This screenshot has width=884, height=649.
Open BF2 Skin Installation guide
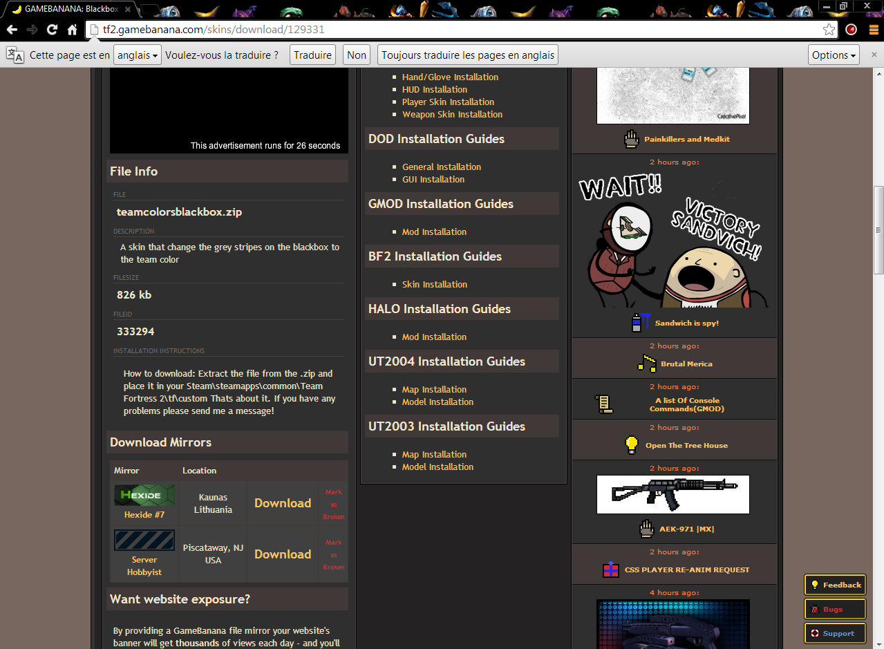pyautogui.click(x=435, y=284)
